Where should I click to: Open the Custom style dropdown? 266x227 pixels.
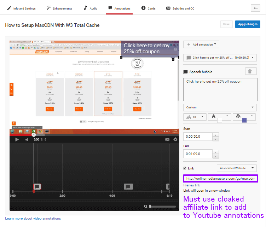pyautogui.click(x=220, y=107)
